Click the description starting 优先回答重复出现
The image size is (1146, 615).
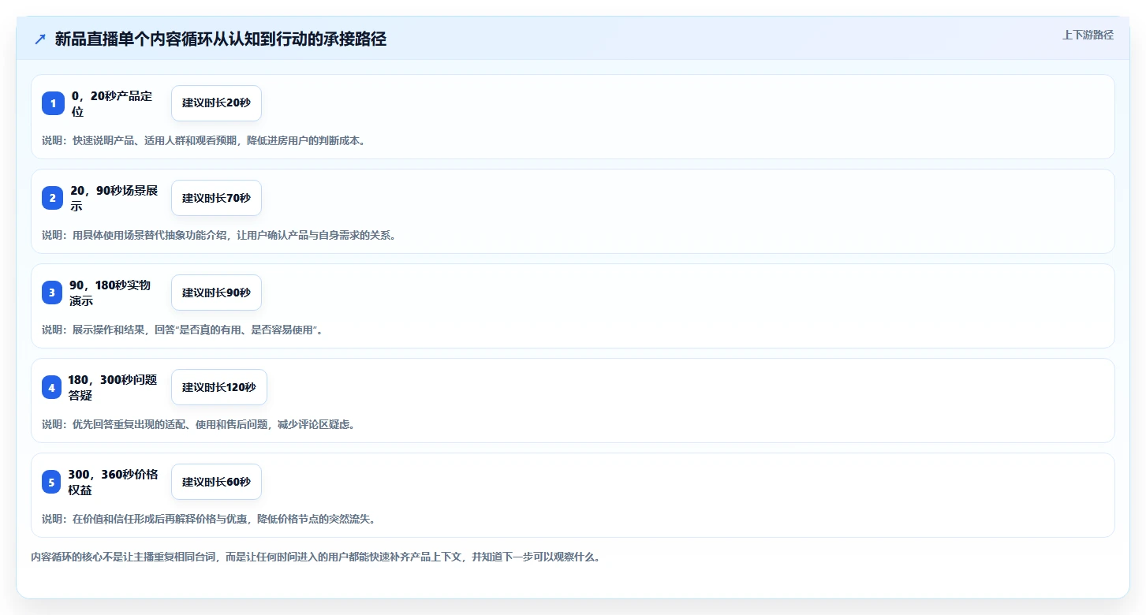(x=200, y=424)
